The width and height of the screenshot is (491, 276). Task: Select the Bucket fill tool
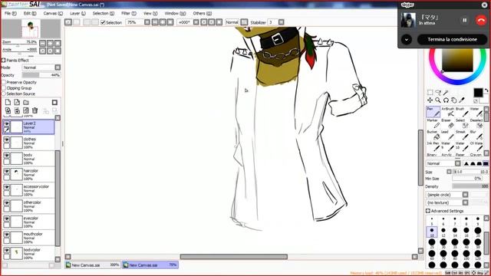[433, 135]
